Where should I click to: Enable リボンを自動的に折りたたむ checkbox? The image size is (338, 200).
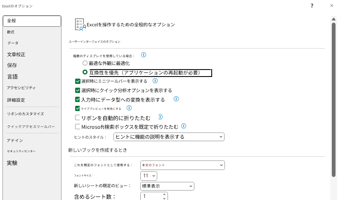tap(78, 117)
